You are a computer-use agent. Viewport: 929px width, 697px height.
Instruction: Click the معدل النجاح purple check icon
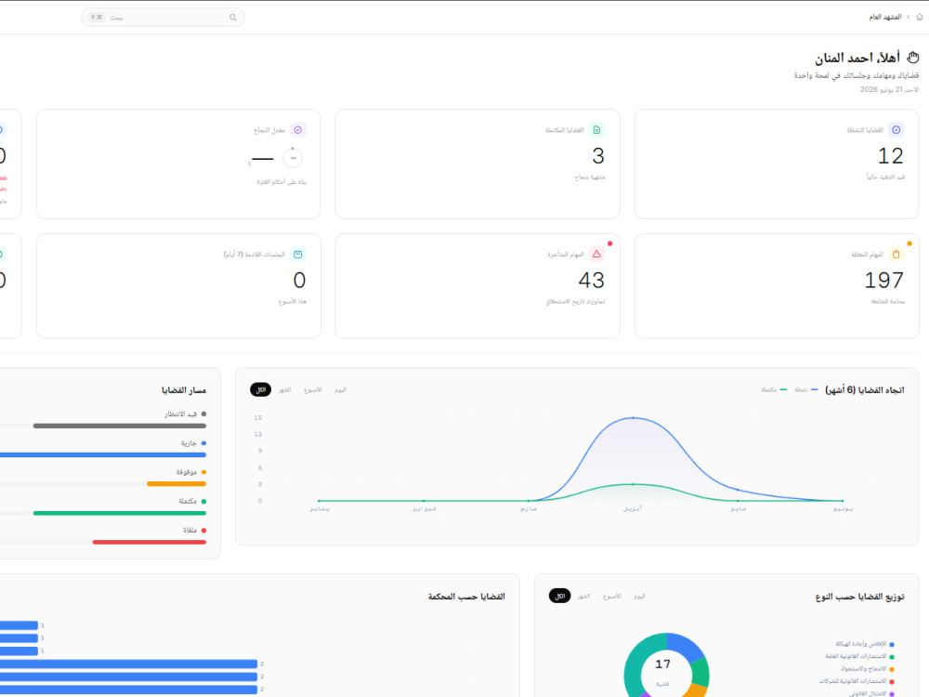pyautogui.click(x=298, y=130)
